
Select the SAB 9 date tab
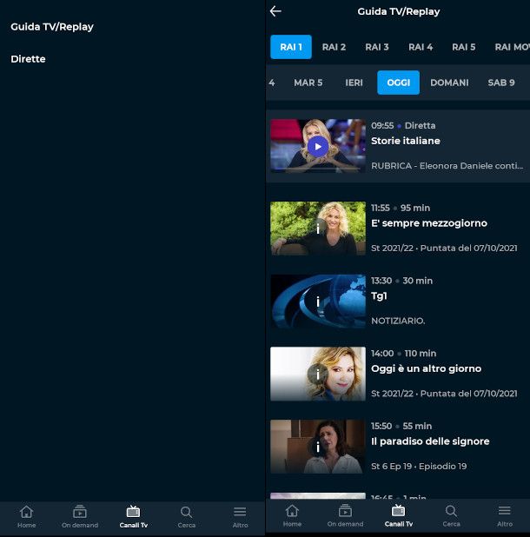(501, 83)
